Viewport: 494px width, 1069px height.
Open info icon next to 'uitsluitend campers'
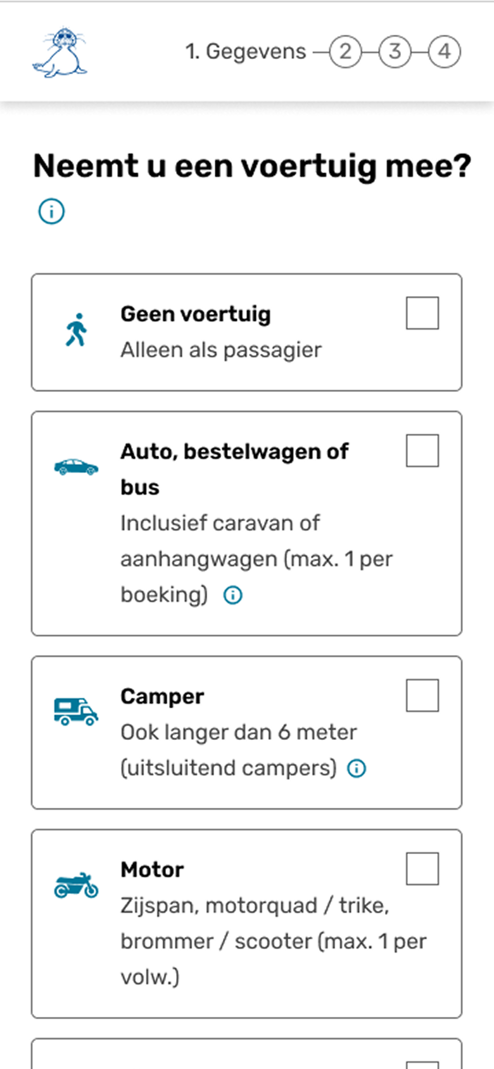357,768
